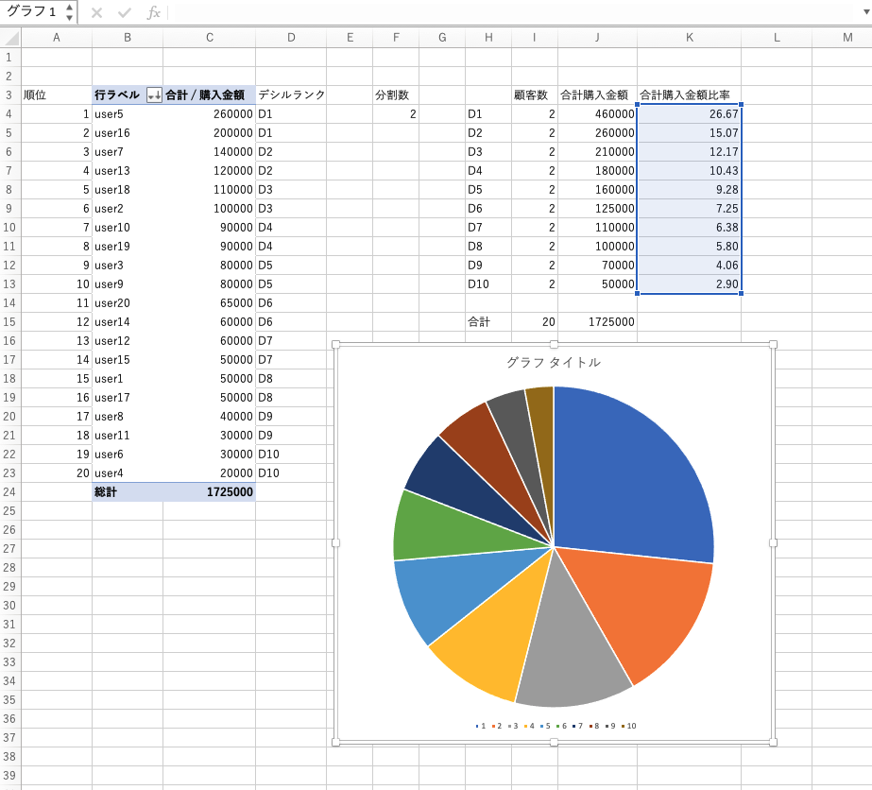The image size is (872, 790).
Task: Select column K header
Action: 689,38
